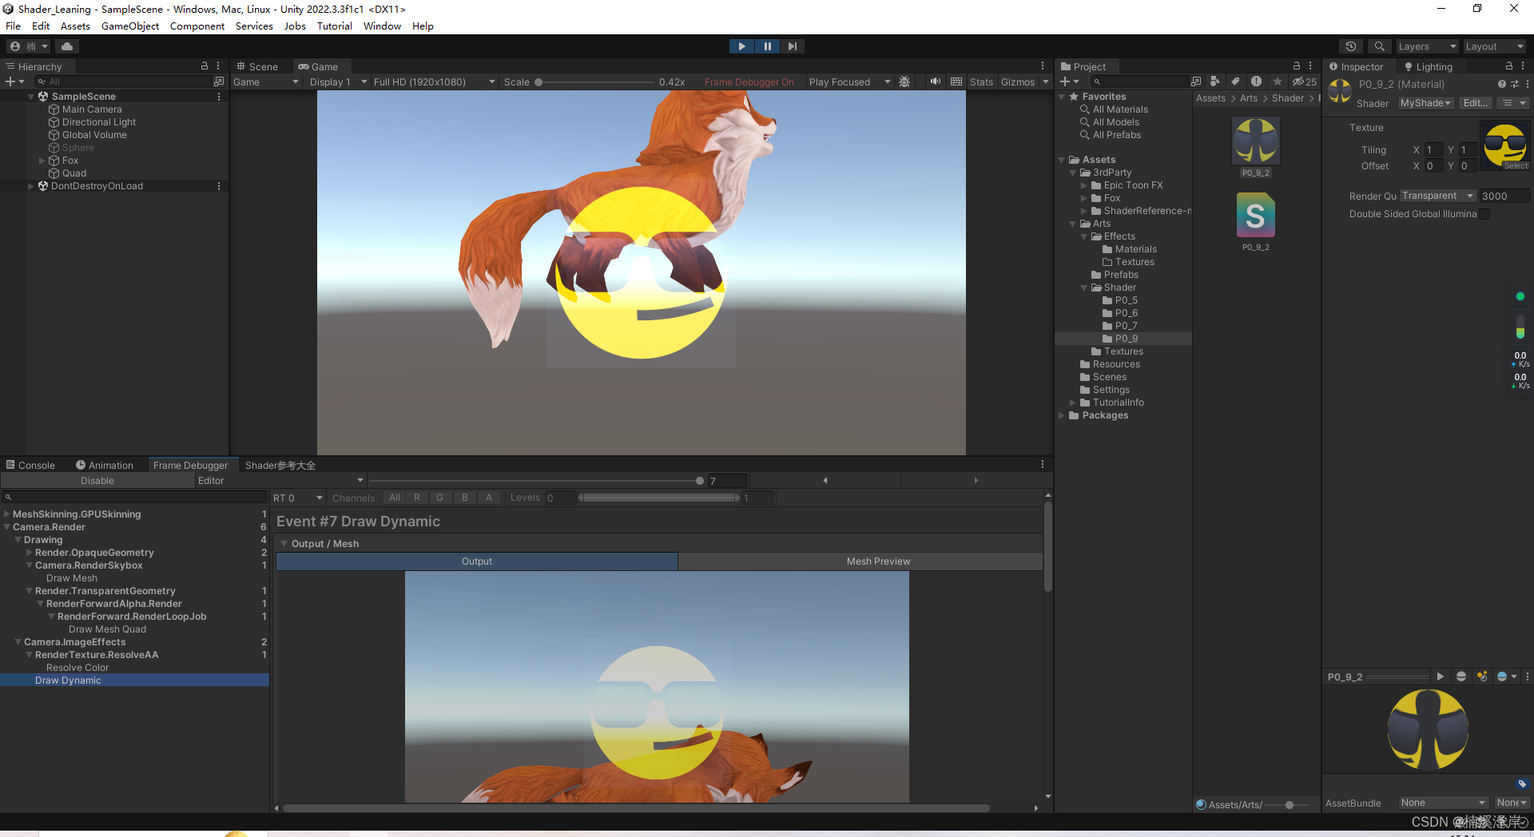This screenshot has height=837, width=1534.
Task: Toggle preview lights in material preview
Action: coord(1482,676)
